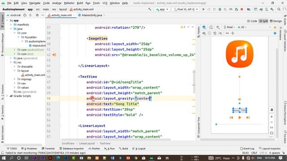Open the Refactor menu
The image size is (287, 161).
coord(69,3)
